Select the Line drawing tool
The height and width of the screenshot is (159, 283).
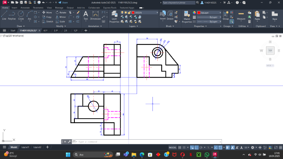click(x=4, y=15)
